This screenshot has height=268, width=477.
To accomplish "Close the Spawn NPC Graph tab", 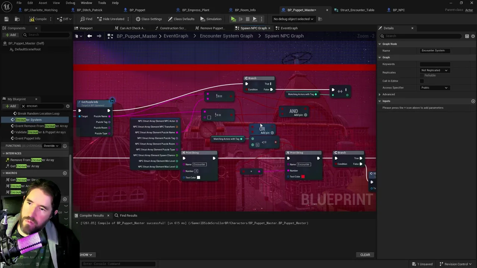I will 269,28.
